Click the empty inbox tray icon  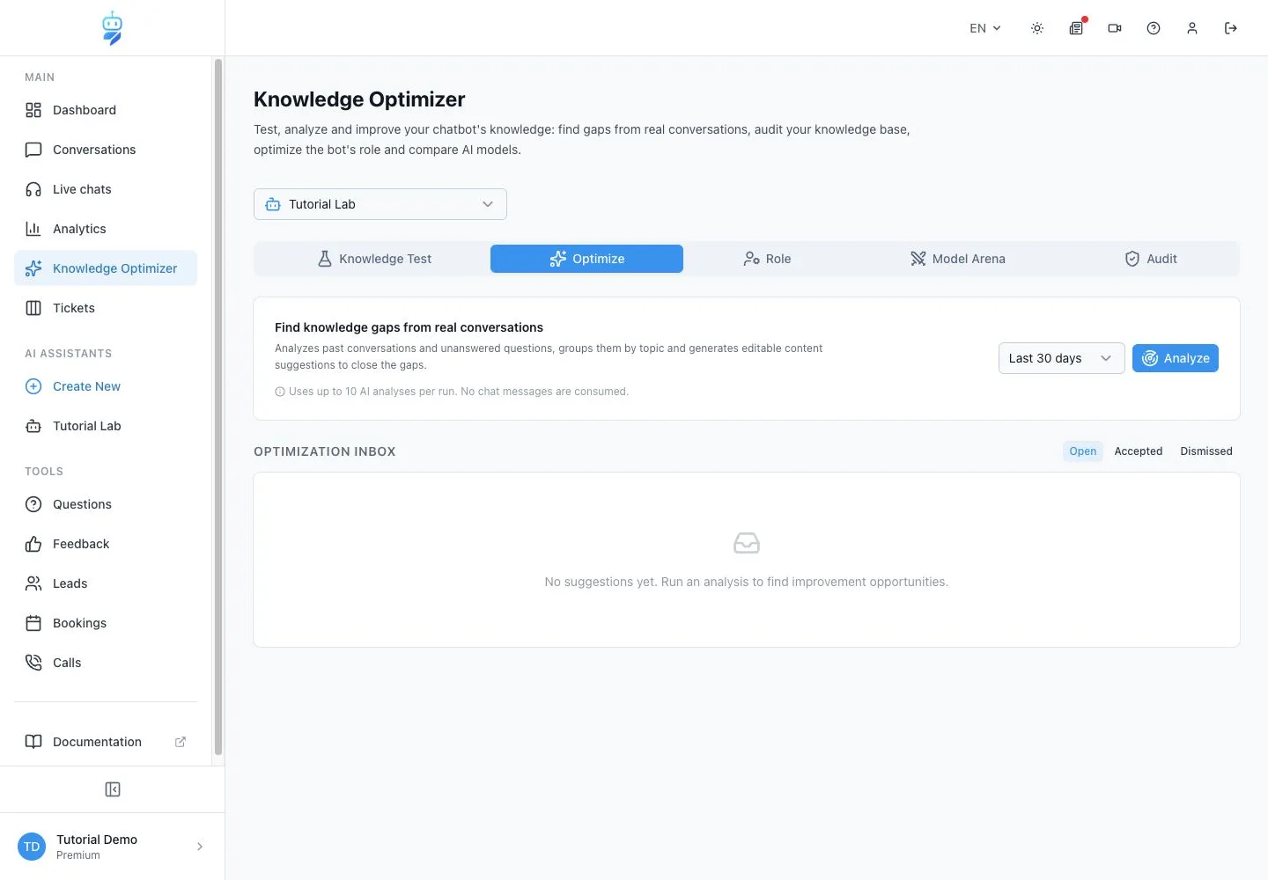(747, 543)
